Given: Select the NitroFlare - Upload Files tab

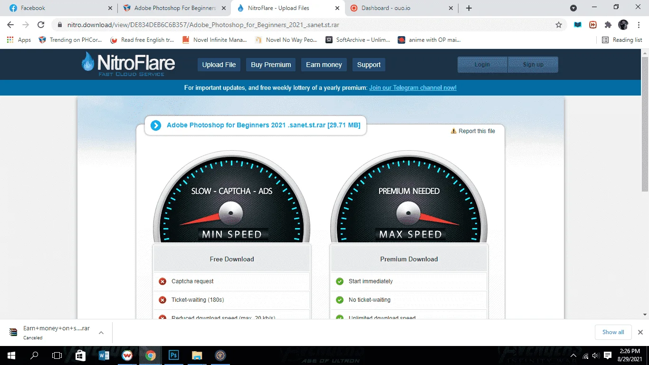Looking at the screenshot, I should tap(288, 8).
